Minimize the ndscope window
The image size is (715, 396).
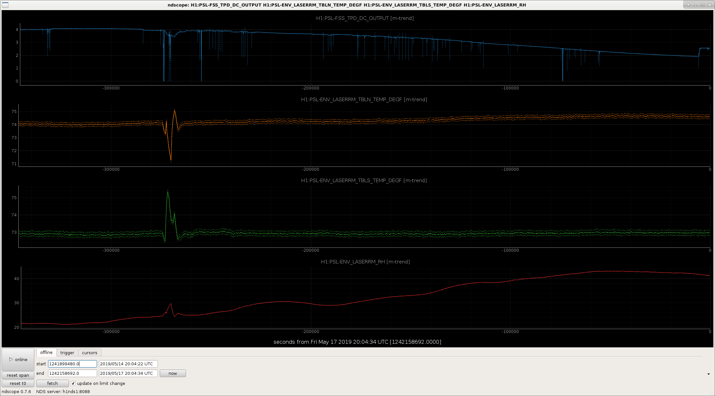click(x=695, y=5)
